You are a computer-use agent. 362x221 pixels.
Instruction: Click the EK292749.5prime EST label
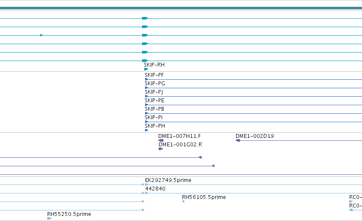pyautogui.click(x=168, y=180)
